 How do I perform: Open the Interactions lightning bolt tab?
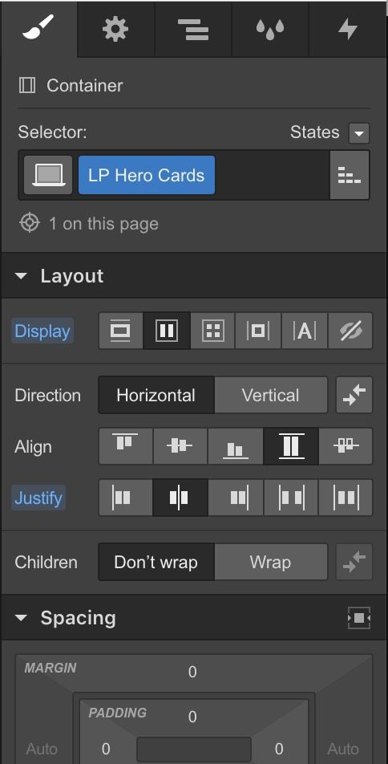348,29
